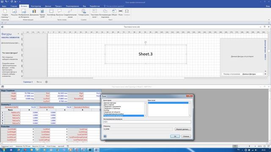
Task: Click the lightbulb Tell me search box
Action: point(114,6)
